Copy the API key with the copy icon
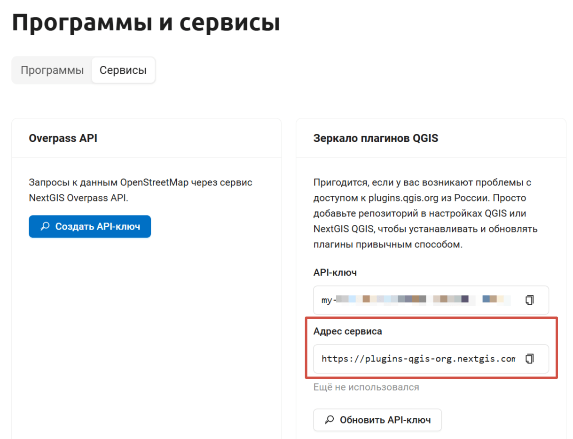The height and width of the screenshot is (439, 573). click(x=530, y=300)
